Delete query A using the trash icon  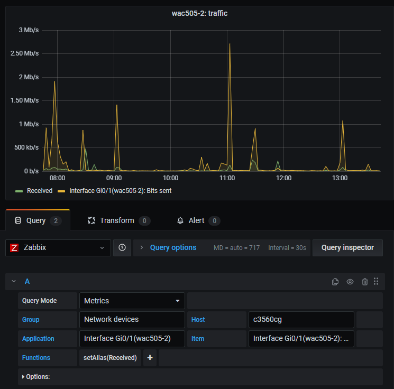(x=364, y=282)
